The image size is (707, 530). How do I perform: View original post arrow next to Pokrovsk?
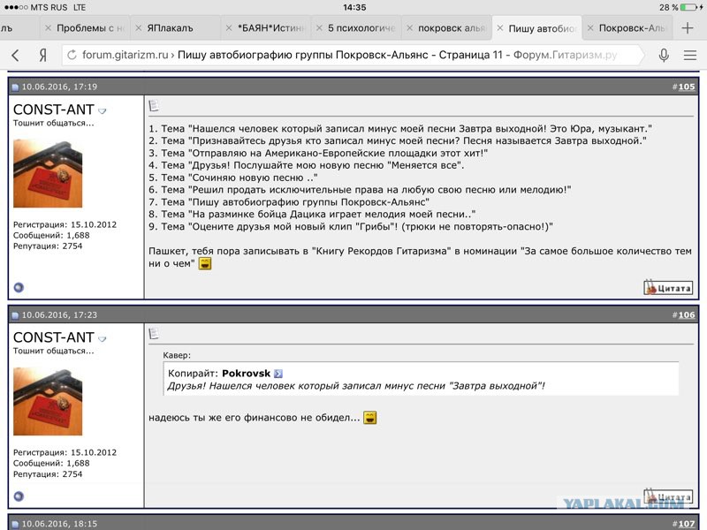click(x=278, y=374)
